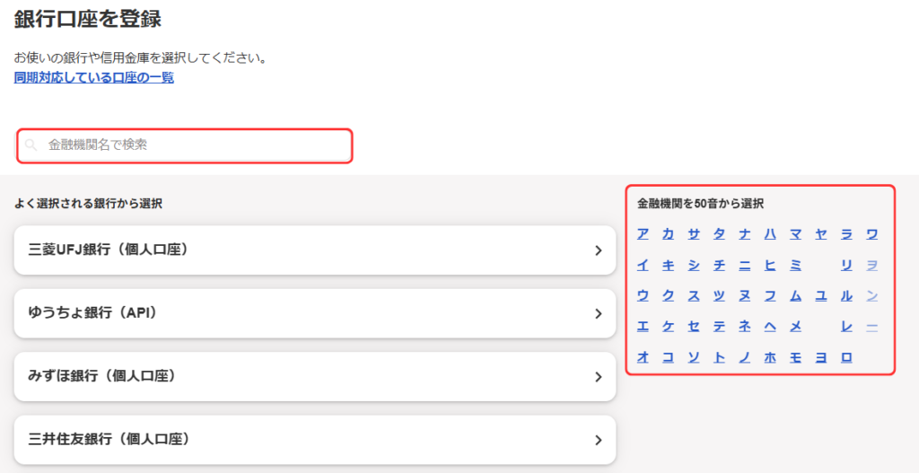Click the bank name search field
Viewport: 919px width, 473px height.
[x=188, y=145]
